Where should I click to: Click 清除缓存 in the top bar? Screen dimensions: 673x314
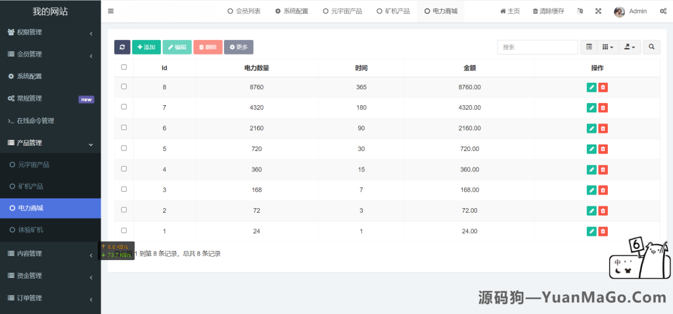click(548, 11)
